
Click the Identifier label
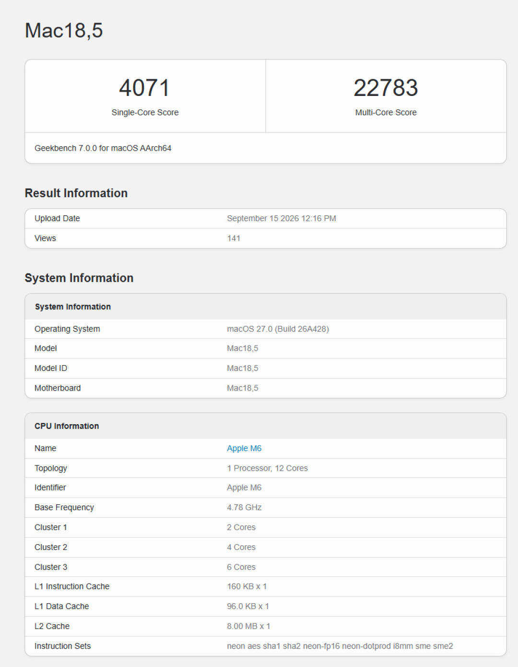coord(50,488)
